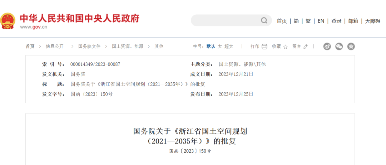The height and width of the screenshot is (165, 386).
Task: Switch to traditional Chinese 繁
Action: [x=308, y=21]
